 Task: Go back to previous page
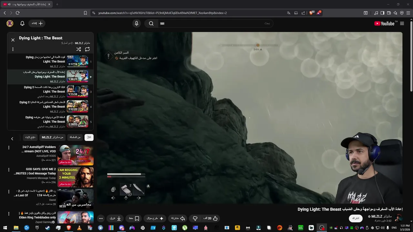5,13
